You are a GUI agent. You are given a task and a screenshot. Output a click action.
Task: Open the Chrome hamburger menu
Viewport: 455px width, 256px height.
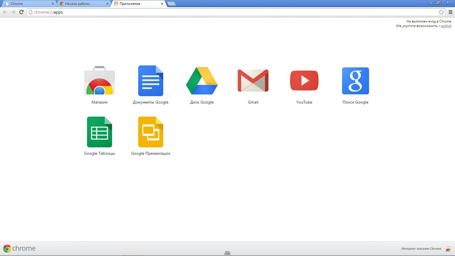tap(450, 12)
